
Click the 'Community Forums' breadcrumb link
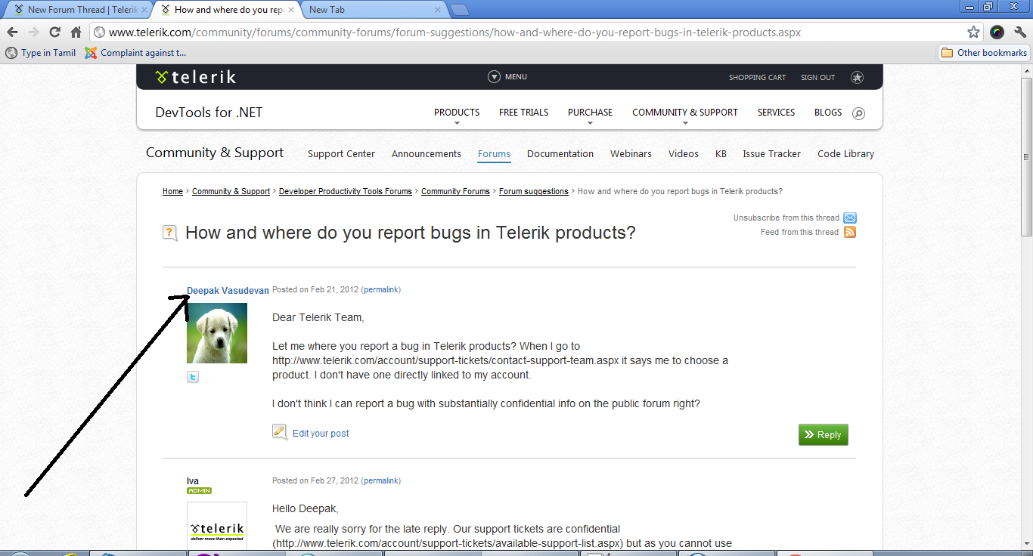click(455, 192)
